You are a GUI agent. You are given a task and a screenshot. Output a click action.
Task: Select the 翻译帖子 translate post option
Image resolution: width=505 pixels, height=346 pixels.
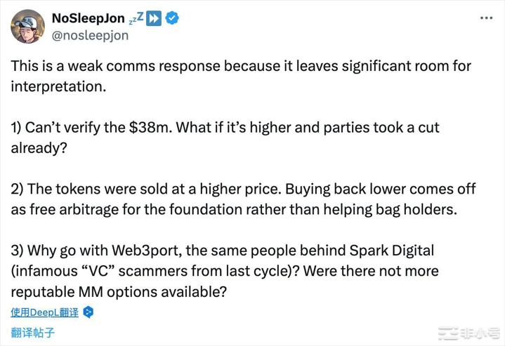[32, 333]
